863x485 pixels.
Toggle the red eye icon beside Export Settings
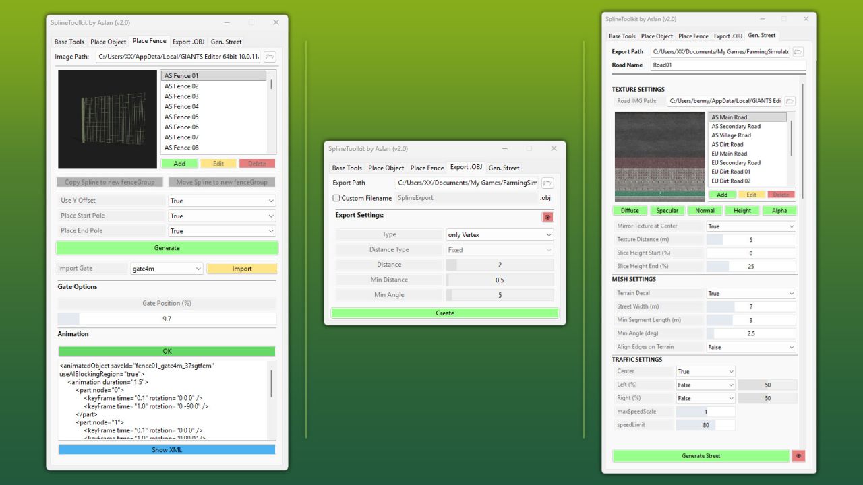tap(547, 217)
